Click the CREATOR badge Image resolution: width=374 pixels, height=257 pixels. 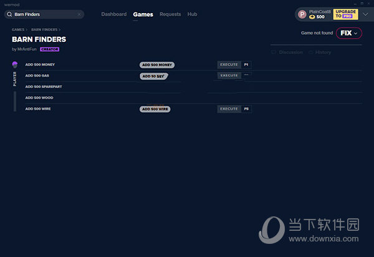(50, 49)
